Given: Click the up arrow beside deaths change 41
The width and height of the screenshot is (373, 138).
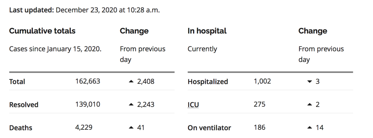Looking at the screenshot, I should point(131,128).
